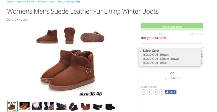Open the fifth dark boots thumbnail
Viewport: 217px width, 112px height.
pyautogui.click(x=61, y=106)
